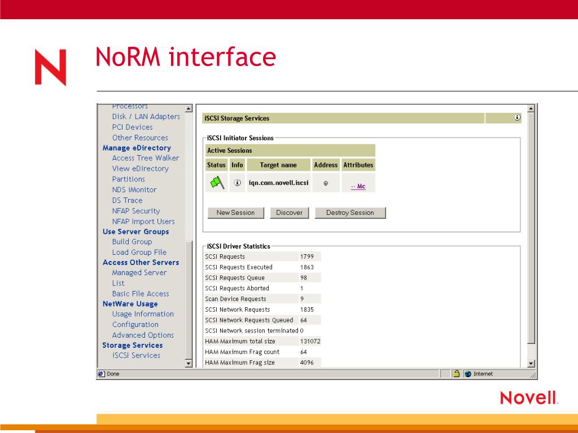This screenshot has height=433, width=578.
Task: Open Configuration link under NetWare Usage
Action: point(135,325)
